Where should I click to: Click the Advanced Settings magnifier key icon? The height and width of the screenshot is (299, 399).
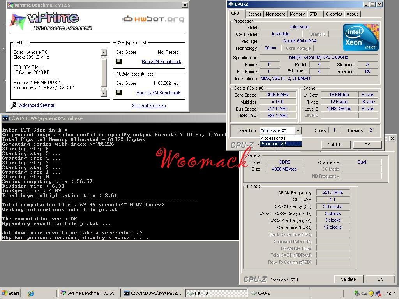coord(14,105)
